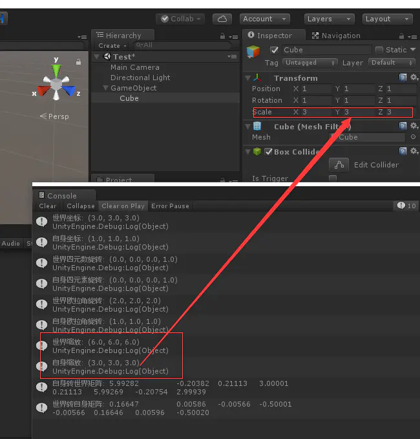Viewport: 420px width, 439px height.
Task: Toggle the Inspector panel lock icon
Action: click(x=401, y=36)
